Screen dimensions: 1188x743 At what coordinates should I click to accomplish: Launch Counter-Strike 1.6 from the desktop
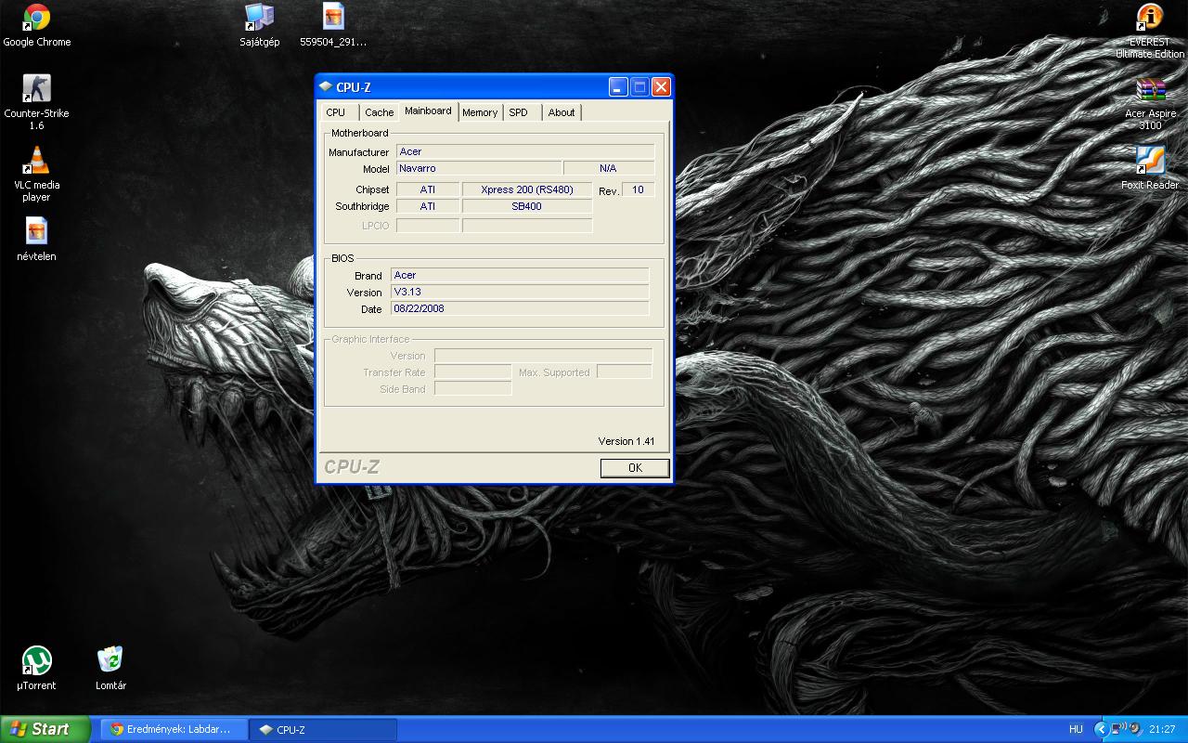tap(36, 101)
